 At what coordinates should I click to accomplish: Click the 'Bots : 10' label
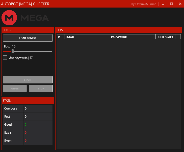tap(10, 46)
